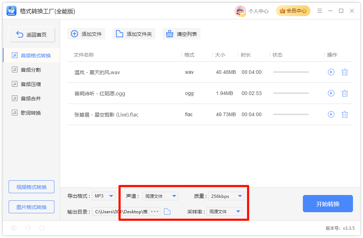The width and height of the screenshot is (363, 238).
Task: Click the 清空列表 button
Action: tap(181, 34)
